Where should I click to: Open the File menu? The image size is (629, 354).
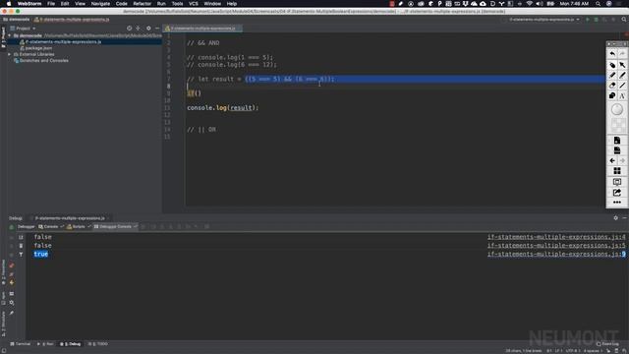[x=51, y=4]
